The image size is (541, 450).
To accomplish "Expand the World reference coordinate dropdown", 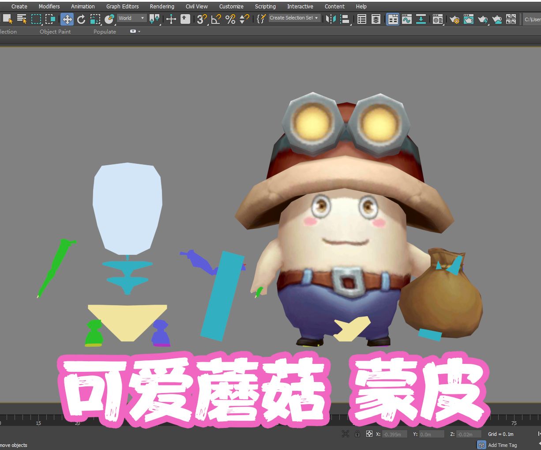I will tap(131, 18).
